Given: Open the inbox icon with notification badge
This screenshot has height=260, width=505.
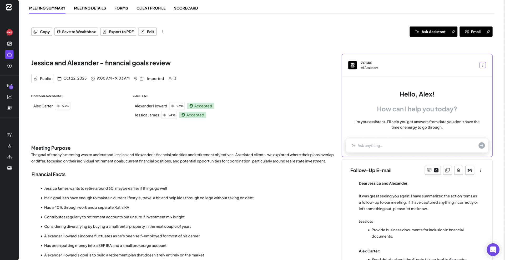Looking at the screenshot, I should [9, 86].
